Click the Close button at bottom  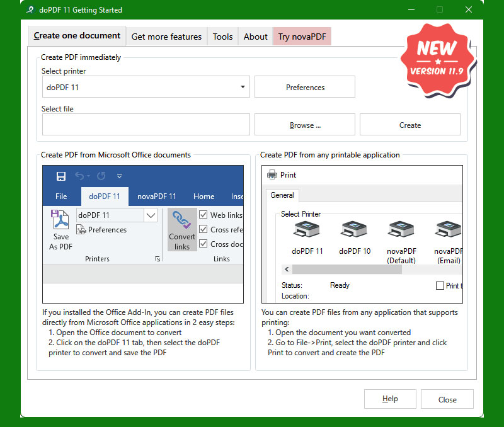(447, 399)
